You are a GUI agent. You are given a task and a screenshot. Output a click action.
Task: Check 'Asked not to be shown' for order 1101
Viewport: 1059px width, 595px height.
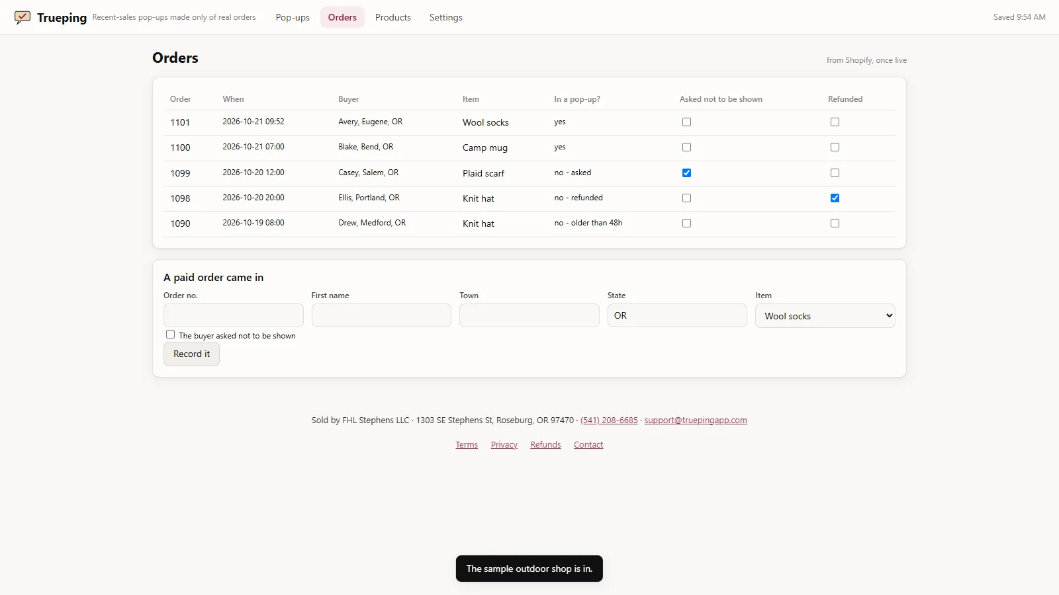[x=686, y=122]
